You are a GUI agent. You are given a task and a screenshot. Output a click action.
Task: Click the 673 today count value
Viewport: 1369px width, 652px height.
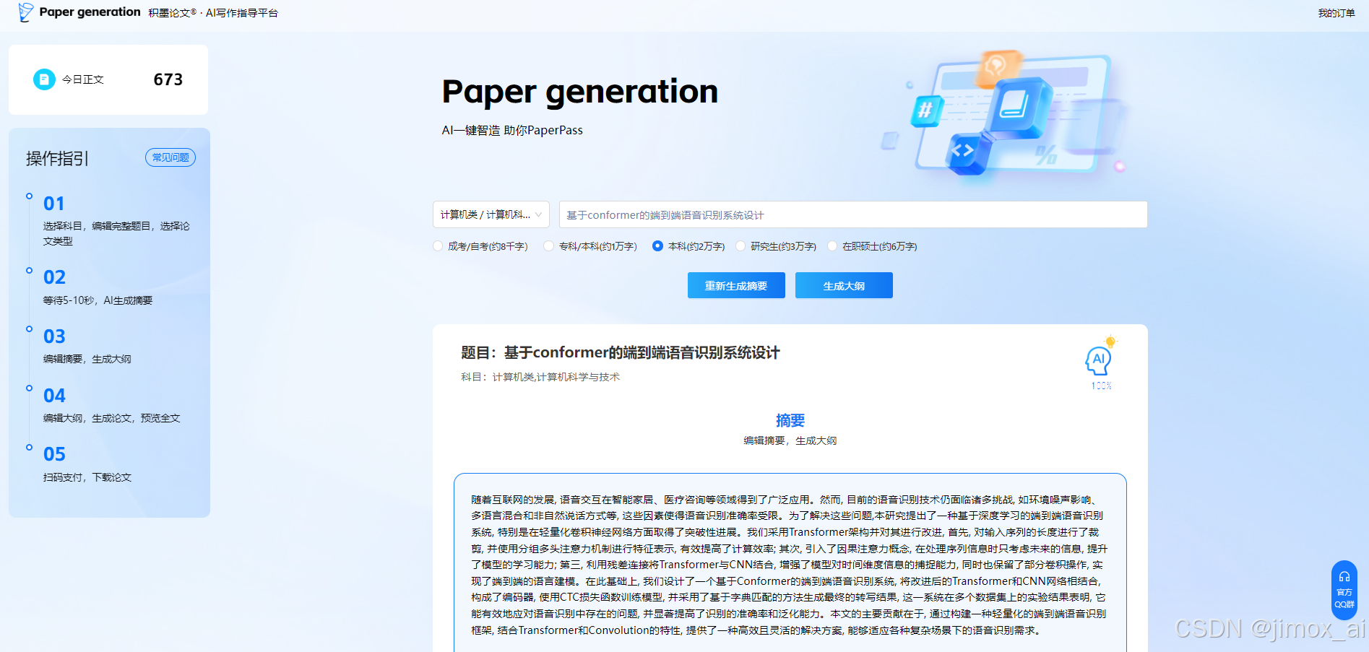(168, 79)
